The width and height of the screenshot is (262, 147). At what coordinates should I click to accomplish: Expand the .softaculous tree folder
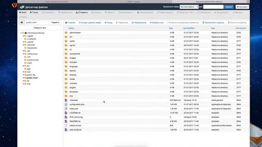click(x=23, y=54)
